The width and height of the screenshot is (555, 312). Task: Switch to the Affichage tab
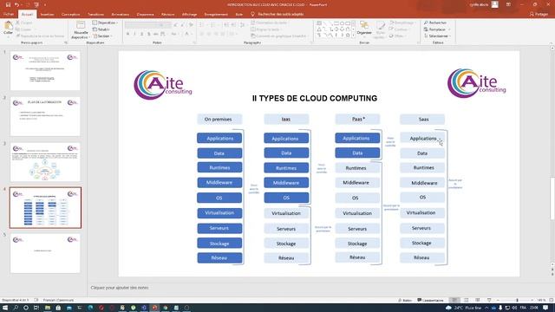tap(189, 14)
